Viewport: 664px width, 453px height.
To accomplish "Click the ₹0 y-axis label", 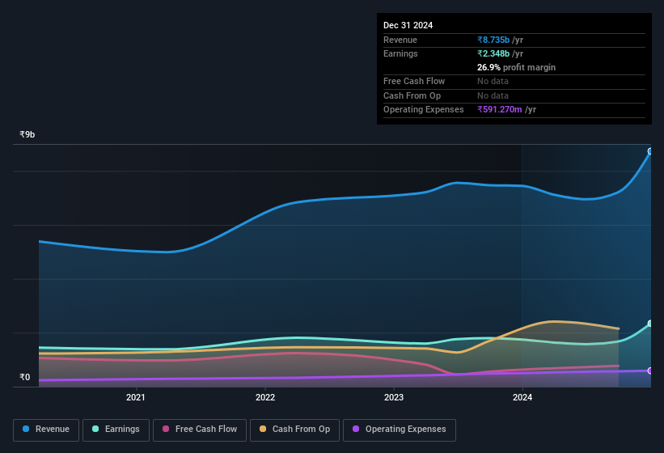I will point(24,377).
